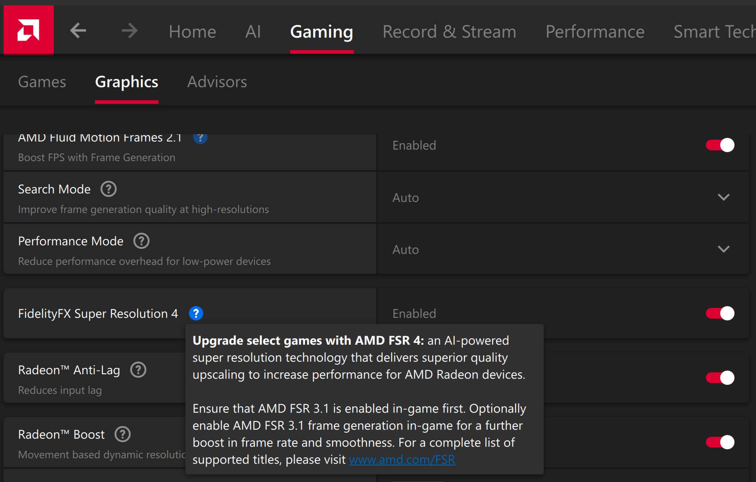Click the Search Mode label
This screenshot has width=756, height=482.
point(54,189)
